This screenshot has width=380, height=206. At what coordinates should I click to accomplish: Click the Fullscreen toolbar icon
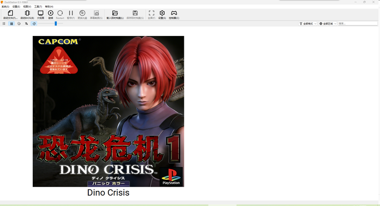[152, 13]
